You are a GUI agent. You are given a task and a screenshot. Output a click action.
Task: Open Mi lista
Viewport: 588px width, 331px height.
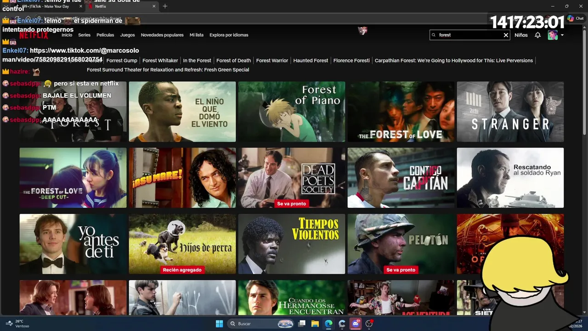(196, 35)
